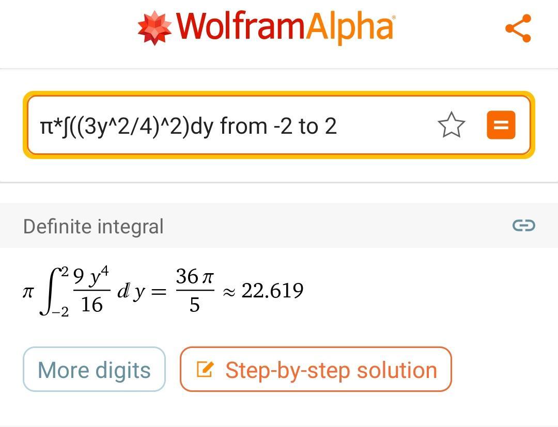
Task: Place cursor at the start of query
Action: tap(41, 126)
